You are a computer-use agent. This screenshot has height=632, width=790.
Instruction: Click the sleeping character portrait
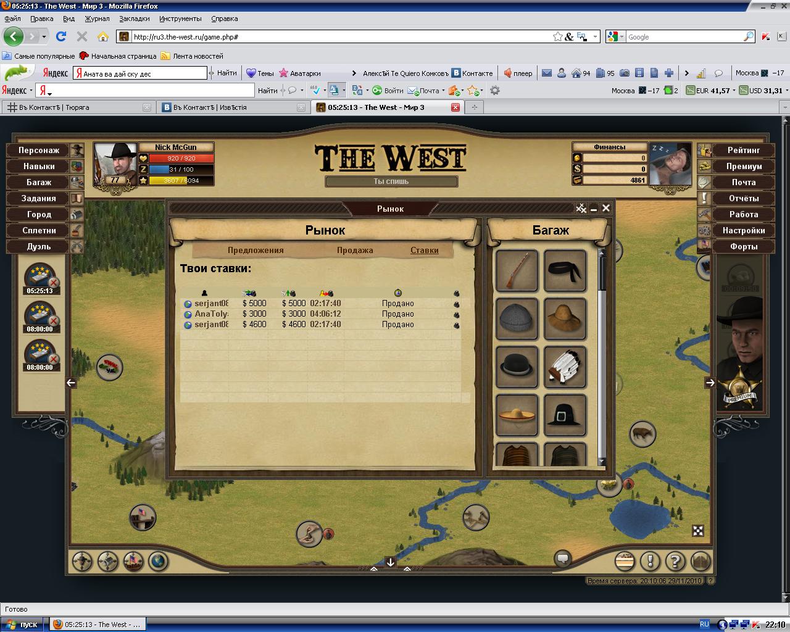point(670,164)
